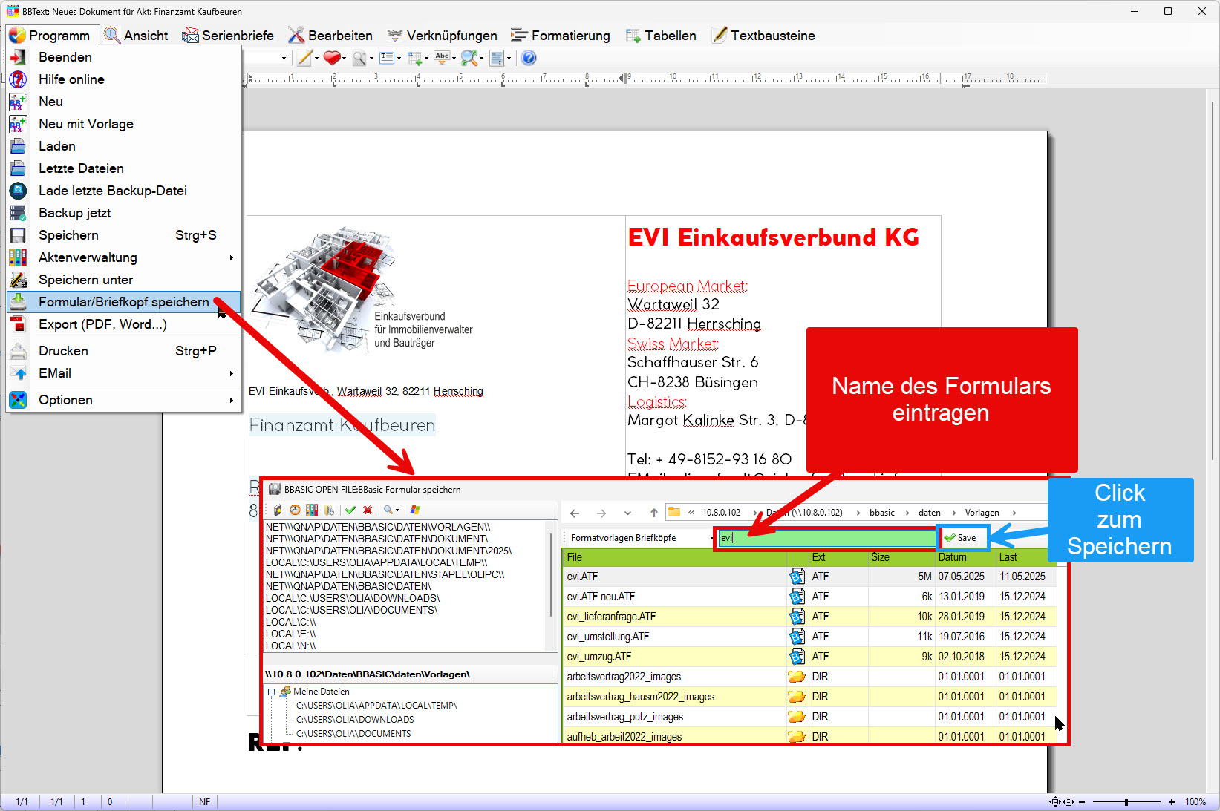Open the Formatvorlagen Briefköpfe dropdown
Image resolution: width=1220 pixels, height=811 pixels.
pyautogui.click(x=711, y=538)
